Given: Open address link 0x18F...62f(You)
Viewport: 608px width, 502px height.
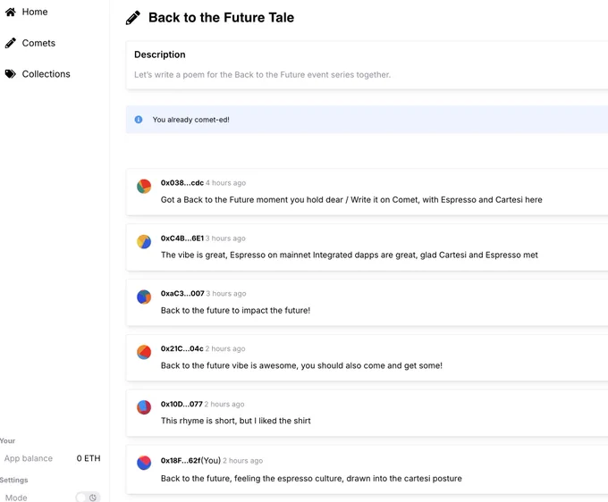Looking at the screenshot, I should pos(190,461).
